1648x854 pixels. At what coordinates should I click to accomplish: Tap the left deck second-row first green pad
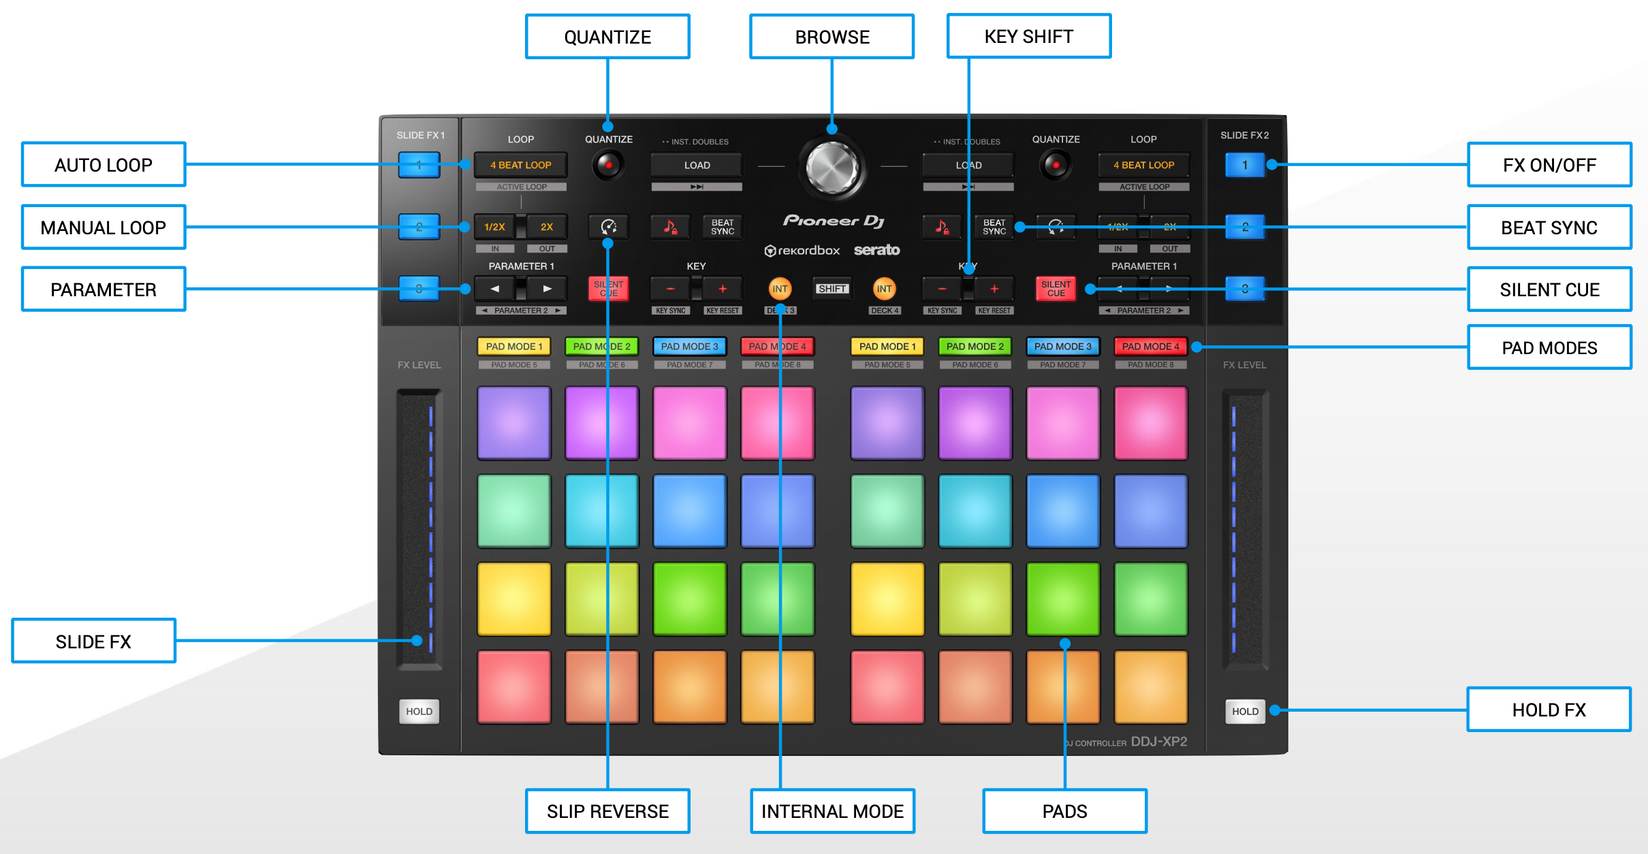pos(514,511)
